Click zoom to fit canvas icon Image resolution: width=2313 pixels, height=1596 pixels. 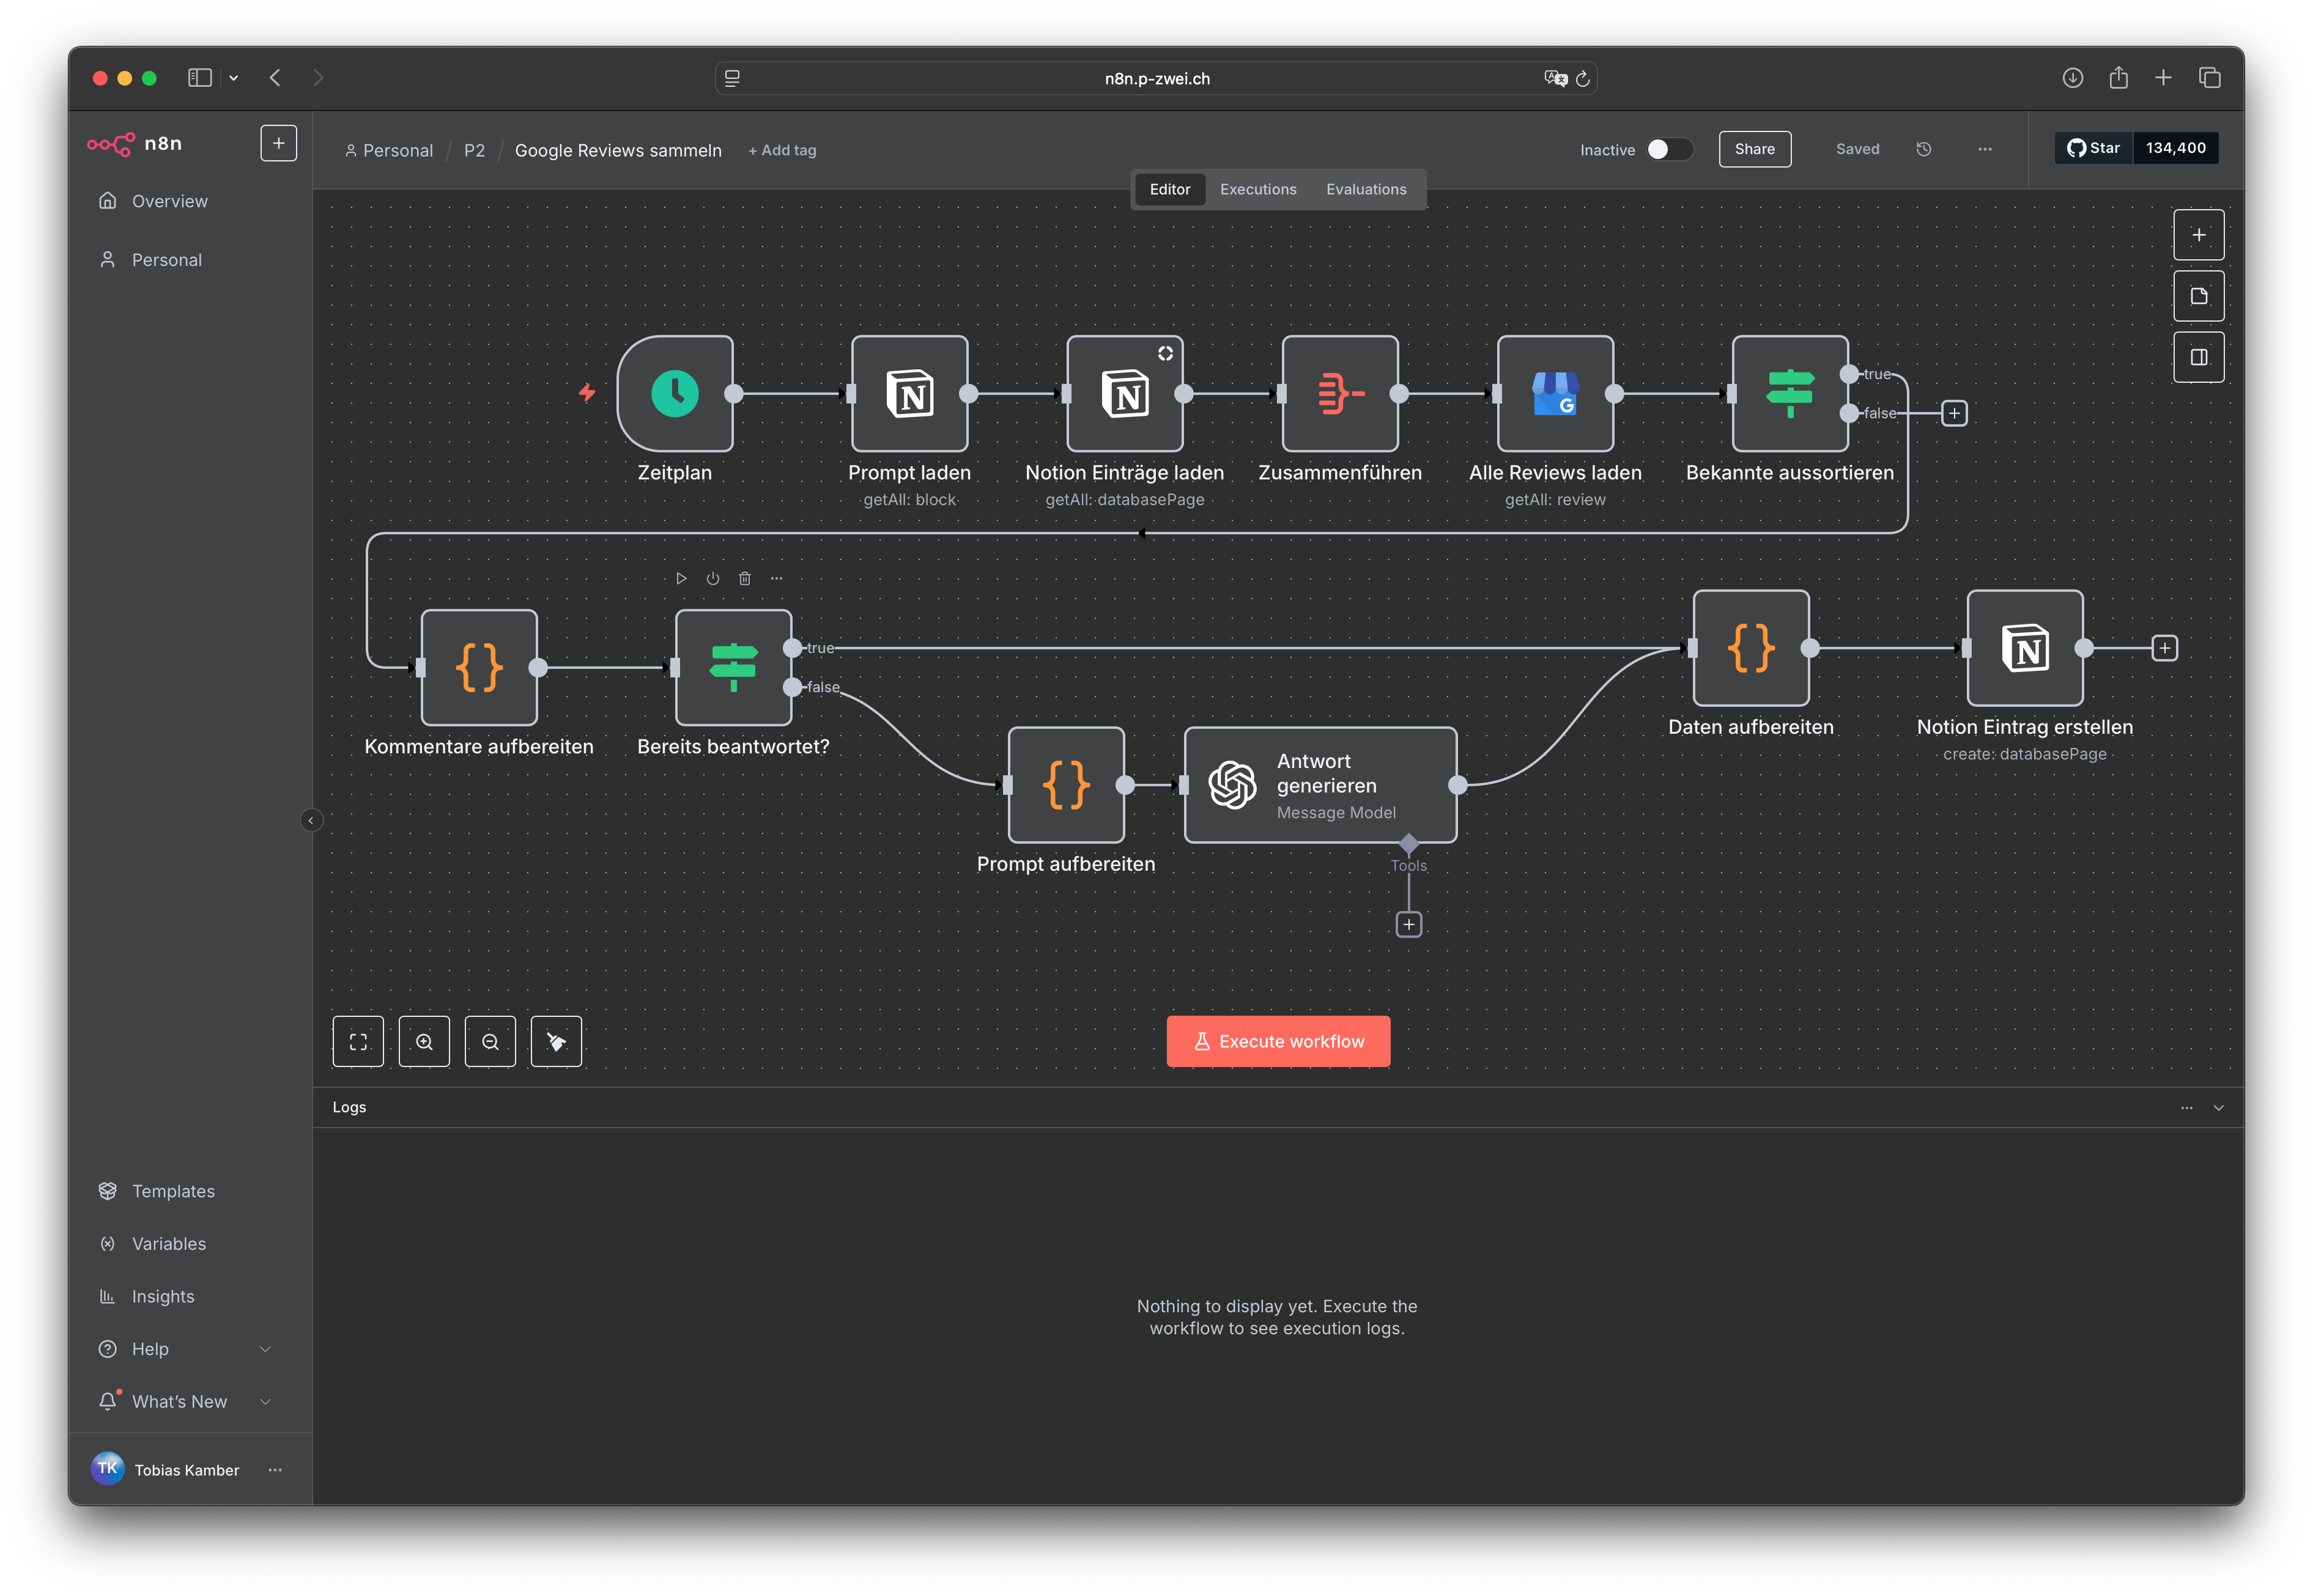click(358, 1041)
